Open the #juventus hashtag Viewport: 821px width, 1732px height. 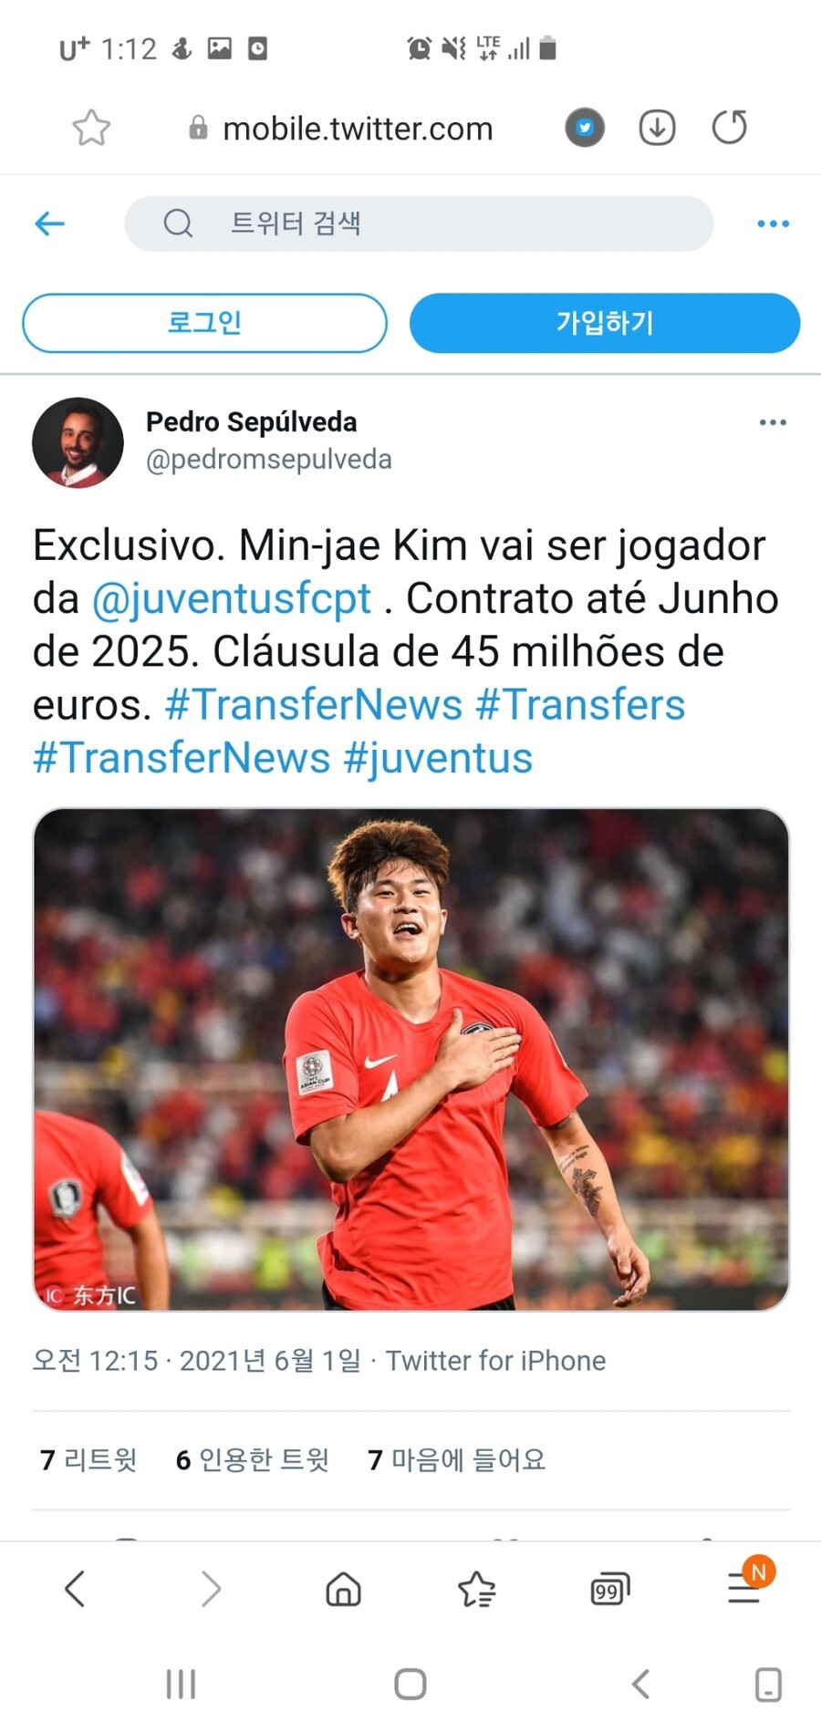pos(438,758)
